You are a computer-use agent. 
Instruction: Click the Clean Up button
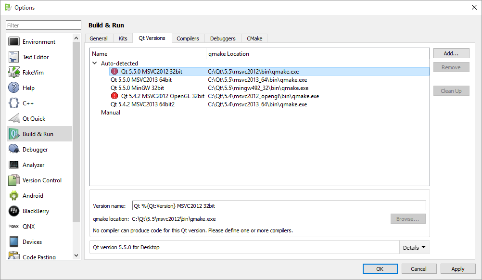click(x=451, y=91)
